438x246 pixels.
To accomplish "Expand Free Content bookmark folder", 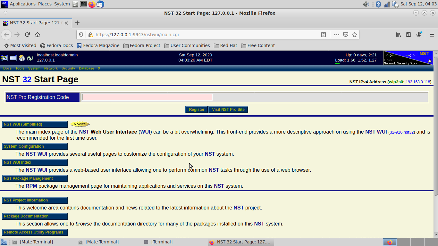I will (258, 45).
